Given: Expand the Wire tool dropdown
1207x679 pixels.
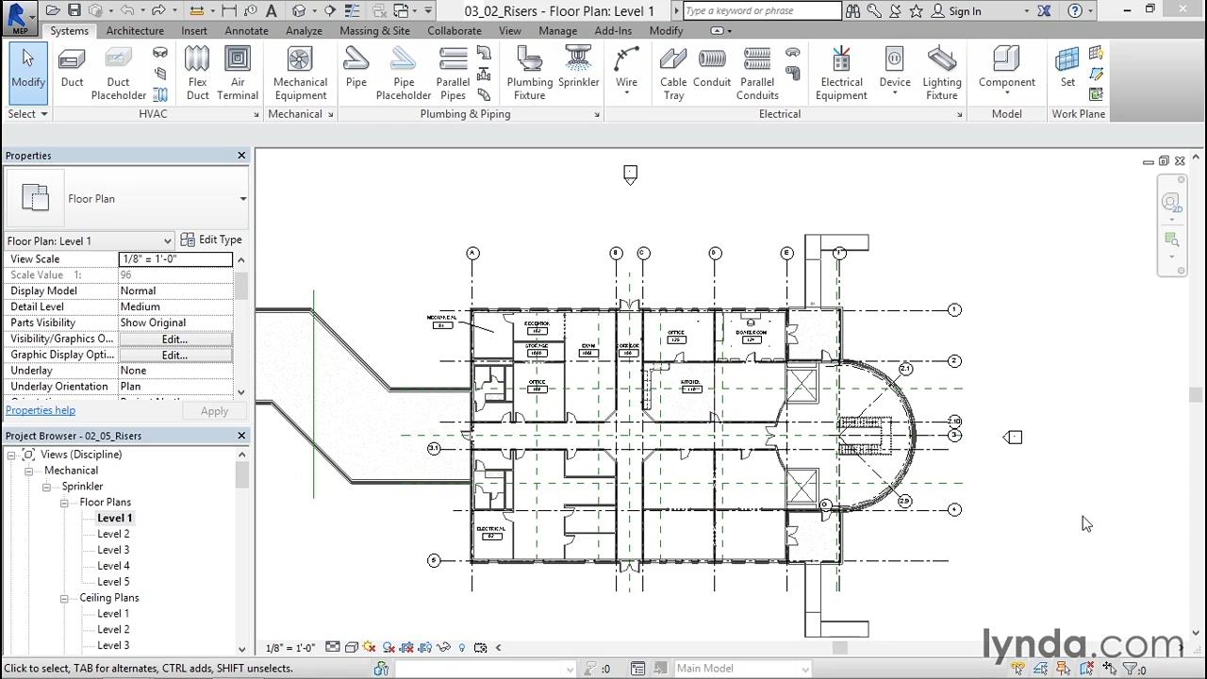Looking at the screenshot, I should pos(627,92).
